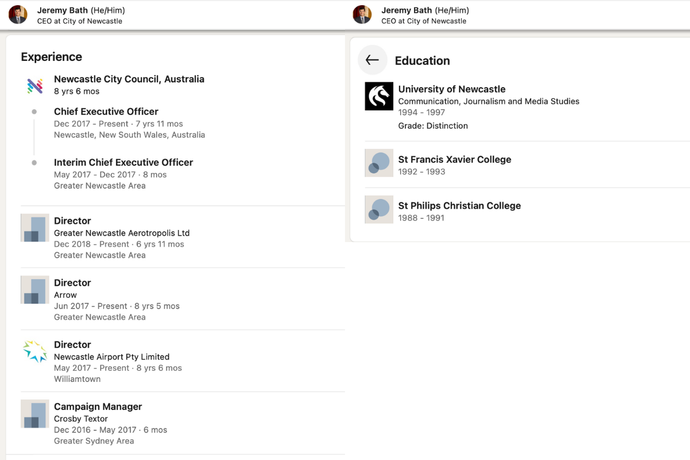Click the University of Newcastle logo

pyautogui.click(x=379, y=96)
